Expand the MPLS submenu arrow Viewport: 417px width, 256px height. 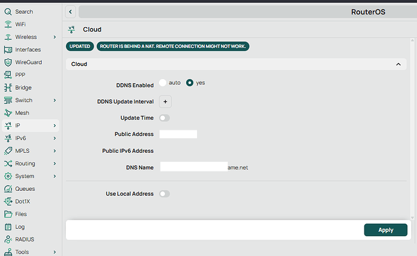point(54,151)
